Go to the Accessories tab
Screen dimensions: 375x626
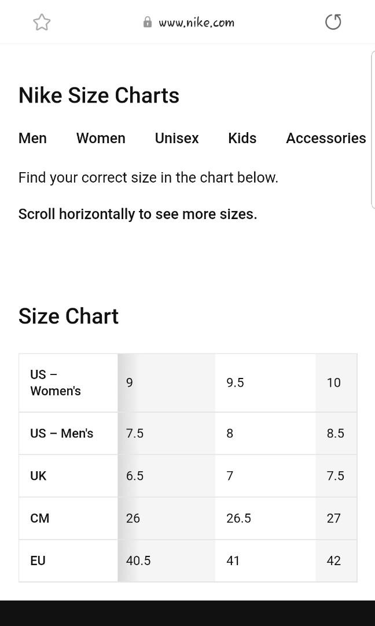325,138
